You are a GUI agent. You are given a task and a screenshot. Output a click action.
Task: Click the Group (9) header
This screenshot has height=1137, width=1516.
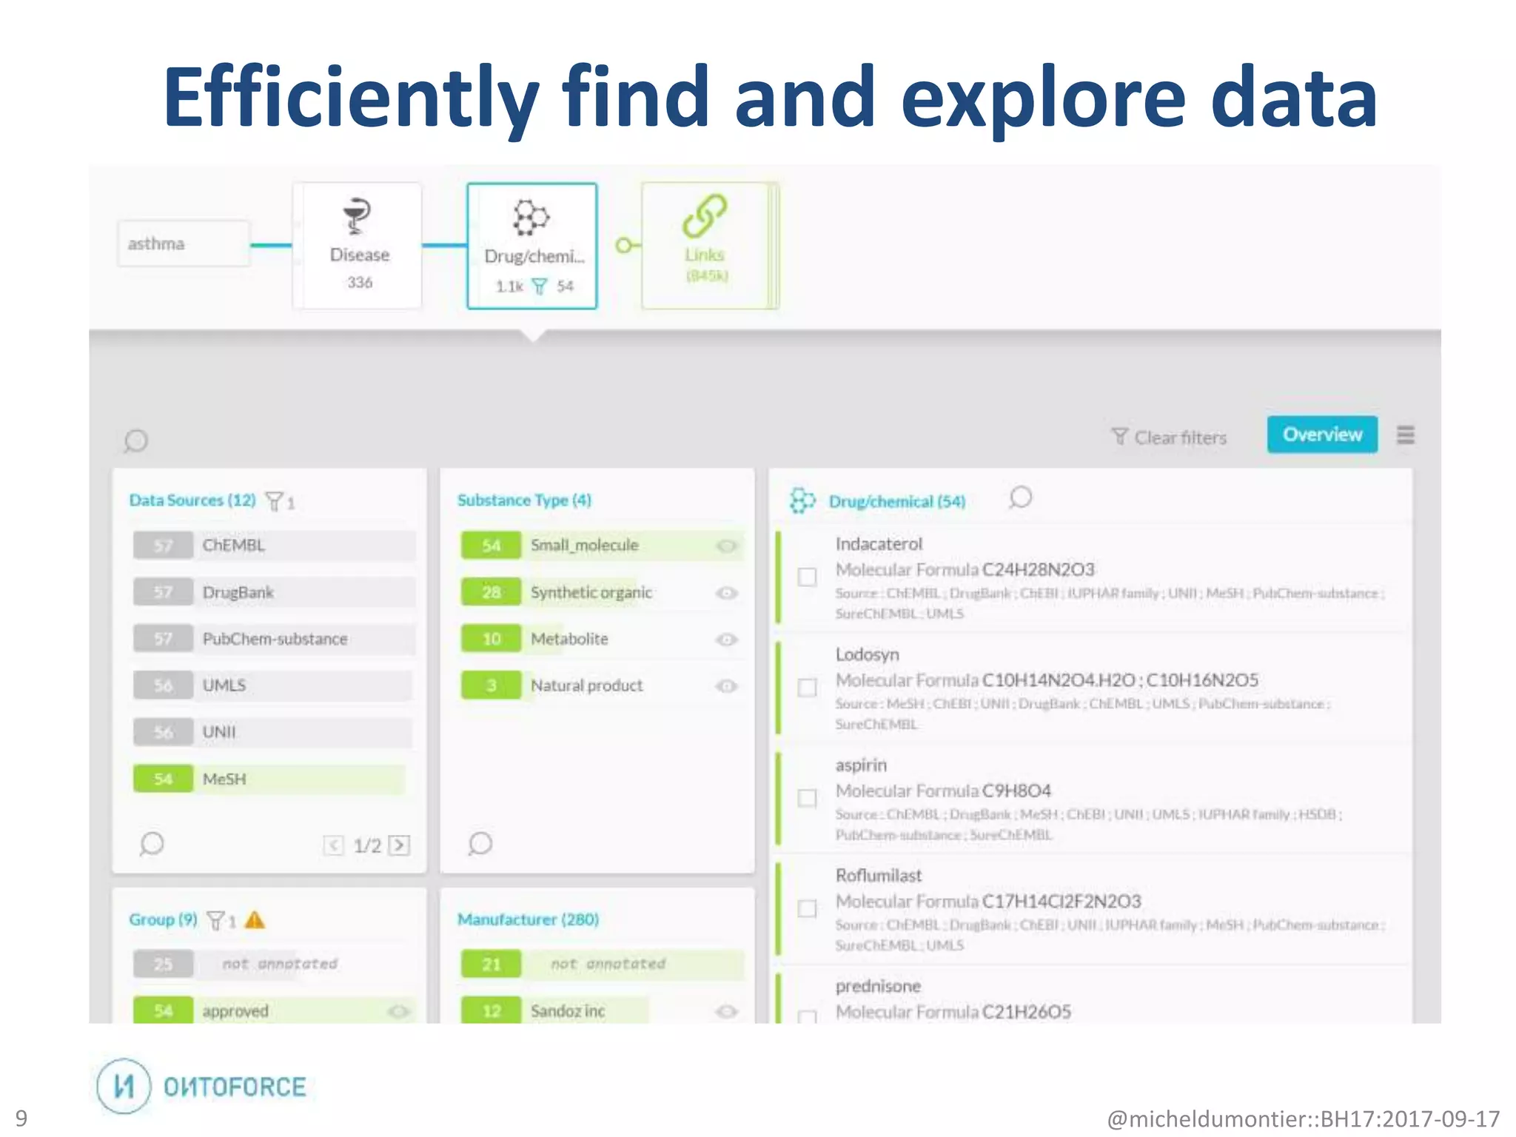point(163,919)
